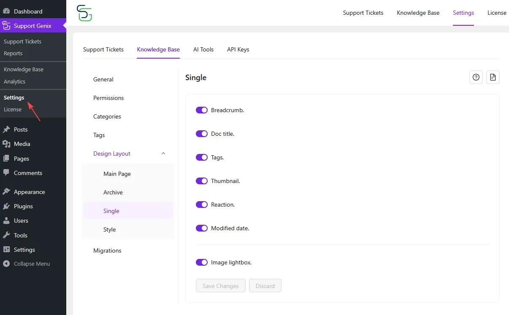Select the Support Genix icon in admin sidebar
Viewport: 509px width, 315px height.
(6, 25)
